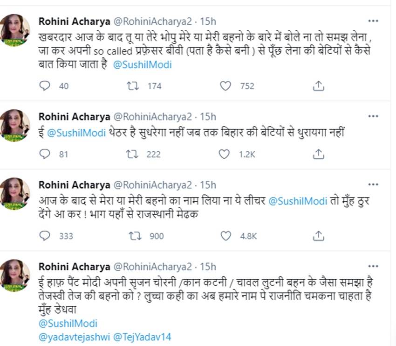396x346 pixels.
Task: Like the tweet with 752 likes
Action: (225, 86)
